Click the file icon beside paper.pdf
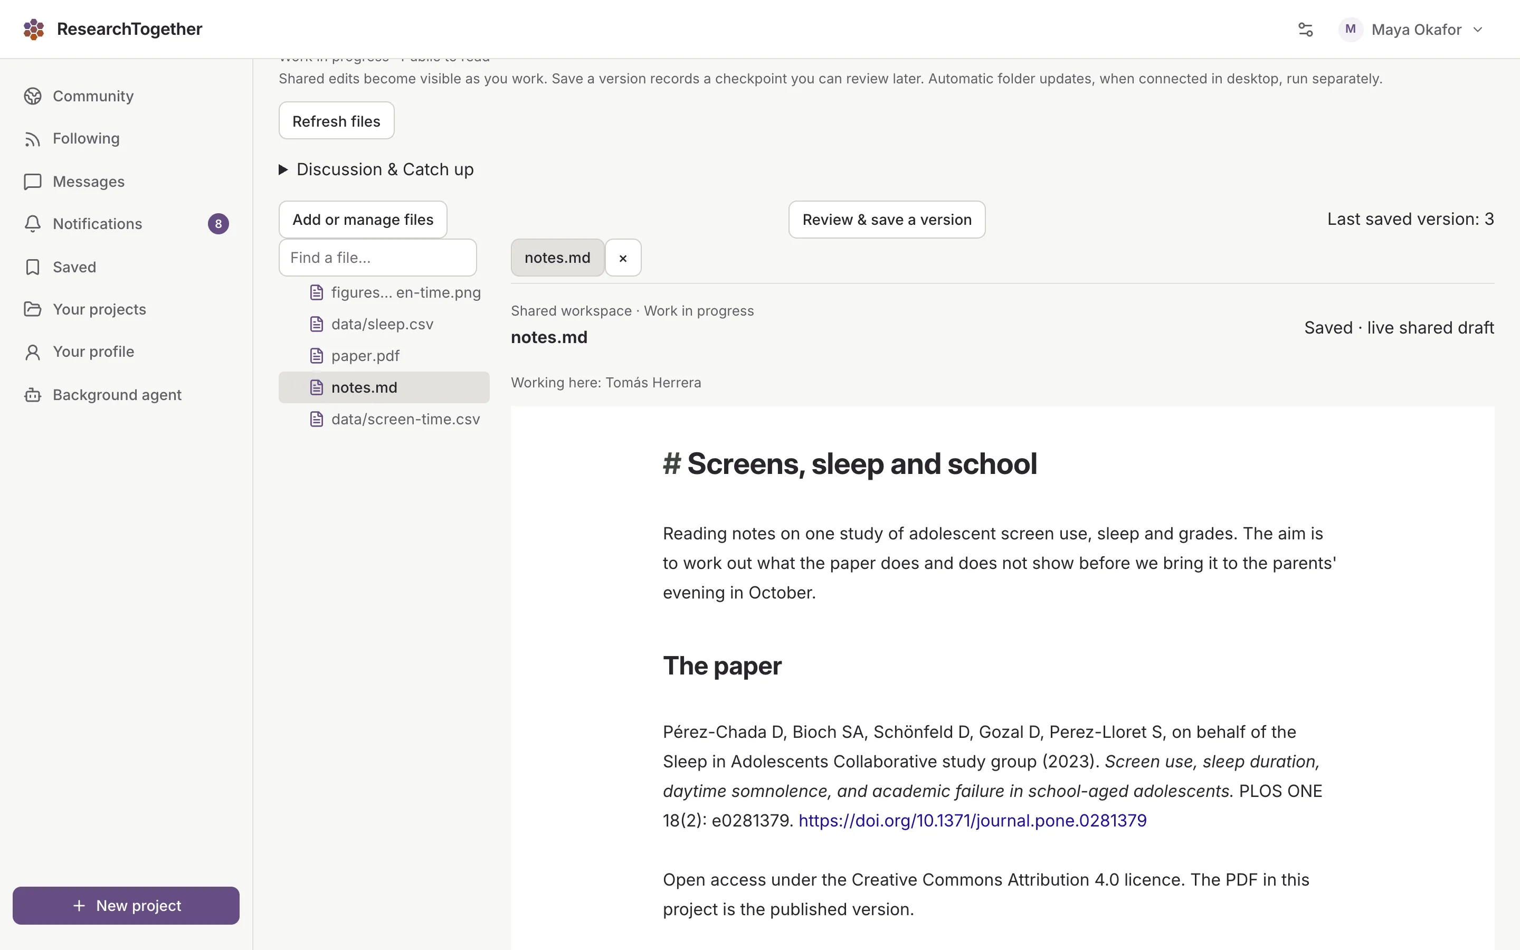 317,356
